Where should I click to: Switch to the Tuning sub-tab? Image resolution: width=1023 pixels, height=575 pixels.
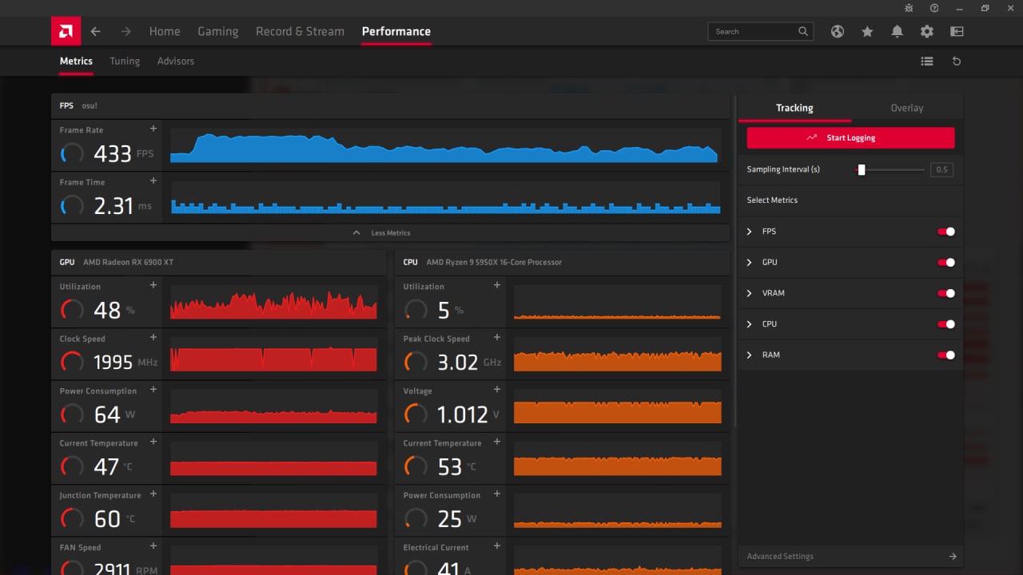click(x=125, y=61)
